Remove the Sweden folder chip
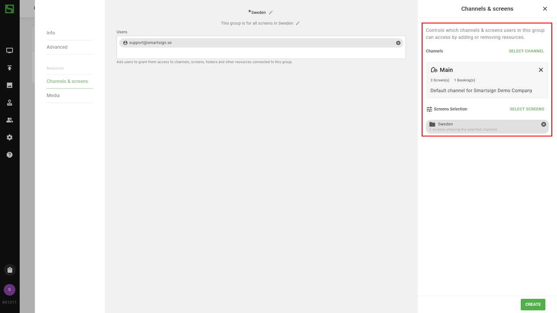The image size is (557, 313). click(544, 124)
